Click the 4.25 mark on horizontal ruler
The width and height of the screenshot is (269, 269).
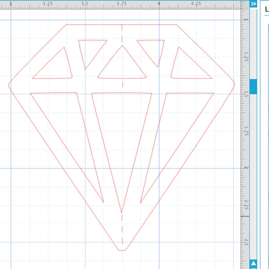point(196,4)
